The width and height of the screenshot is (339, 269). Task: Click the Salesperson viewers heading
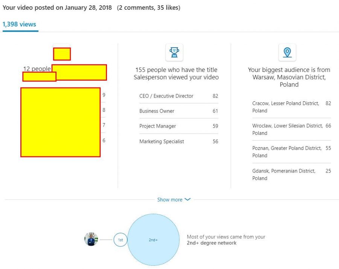click(176, 73)
